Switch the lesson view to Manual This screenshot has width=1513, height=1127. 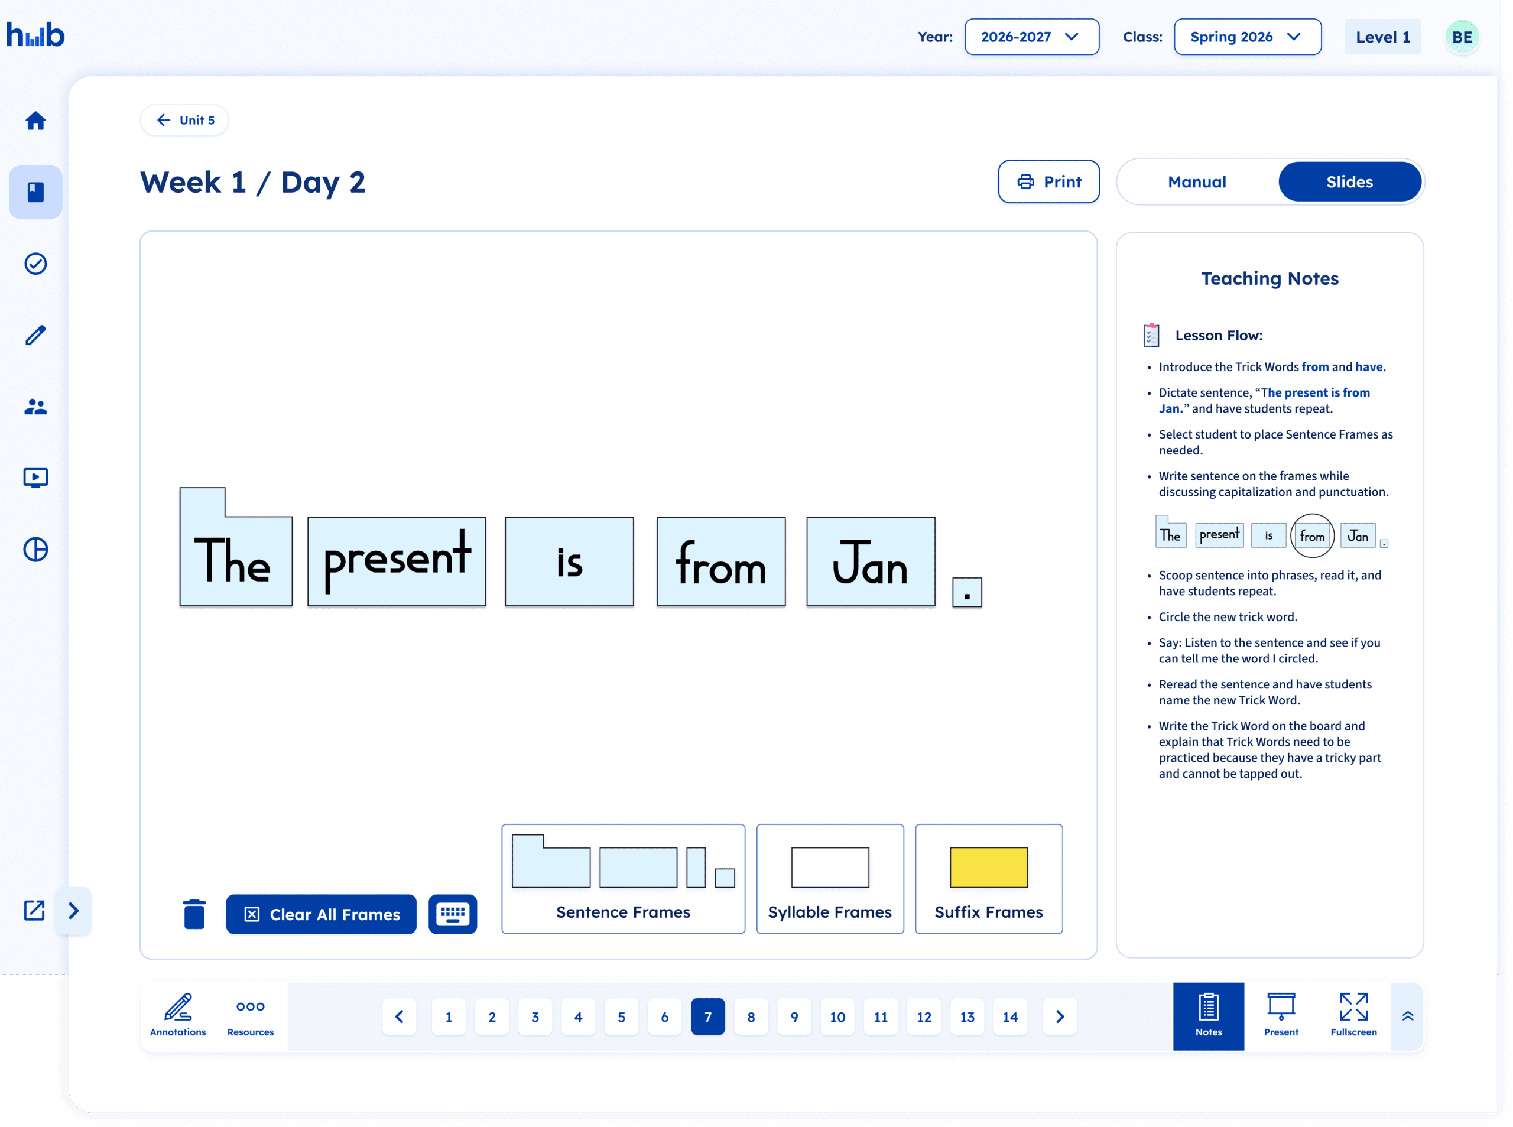pos(1196,181)
